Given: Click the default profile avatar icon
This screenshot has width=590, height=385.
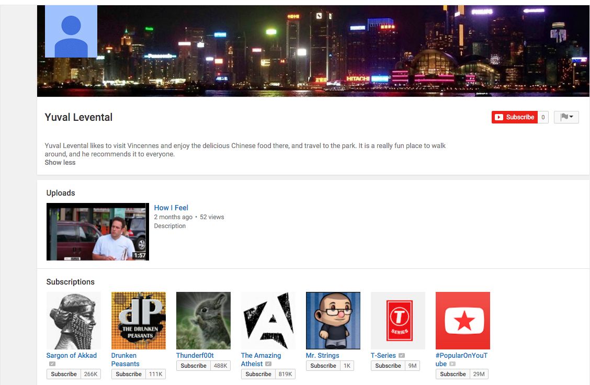Looking at the screenshot, I should tap(71, 31).
